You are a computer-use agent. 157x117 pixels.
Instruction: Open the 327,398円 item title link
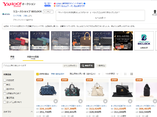pyautogui.click(x=72, y=106)
